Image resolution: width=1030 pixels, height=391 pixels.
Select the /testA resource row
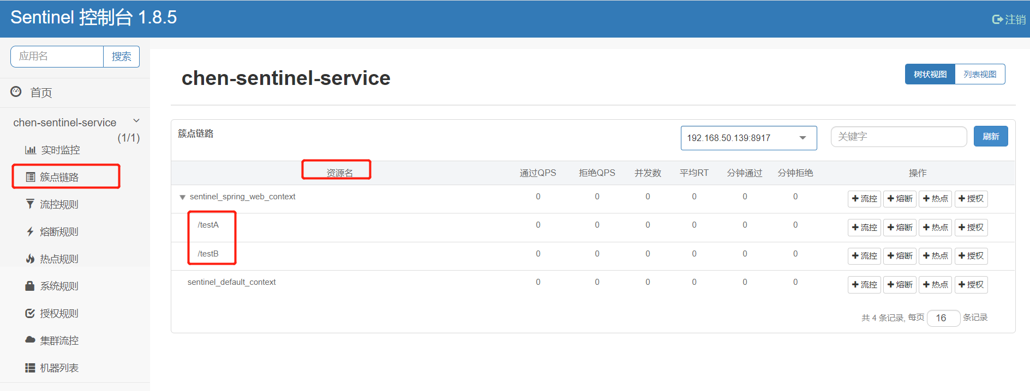click(593, 228)
